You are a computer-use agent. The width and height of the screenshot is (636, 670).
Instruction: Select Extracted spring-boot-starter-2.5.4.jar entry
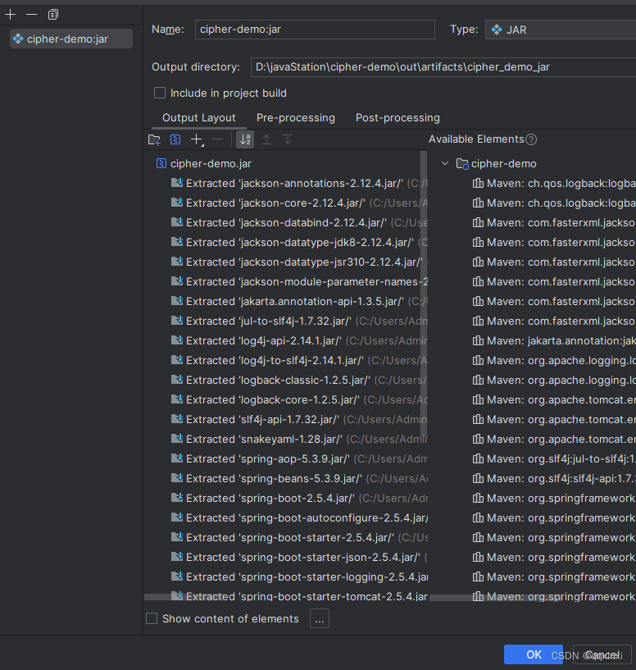[299, 537]
